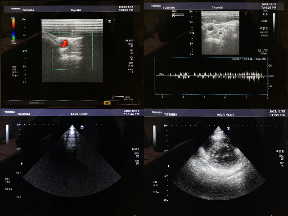
Task: Click the large TOSHIBA text on the color Doppler screen
Action: 28,10
